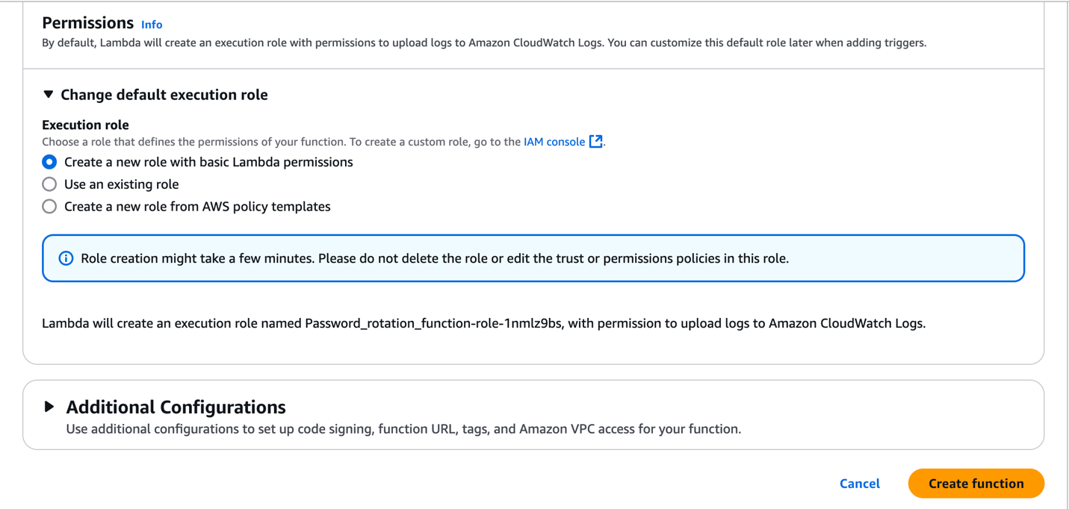Choose Create a new role from AWS policy templates
The height and width of the screenshot is (509, 1069).
click(x=49, y=207)
